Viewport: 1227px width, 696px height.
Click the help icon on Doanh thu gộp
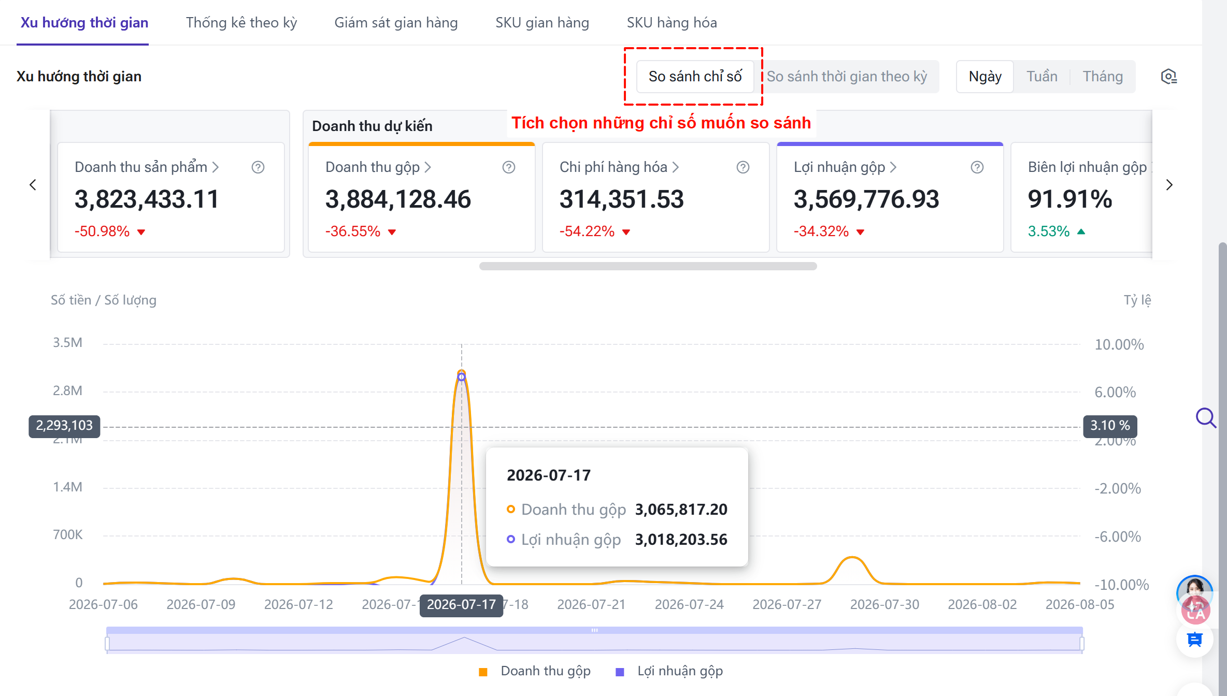[509, 167]
